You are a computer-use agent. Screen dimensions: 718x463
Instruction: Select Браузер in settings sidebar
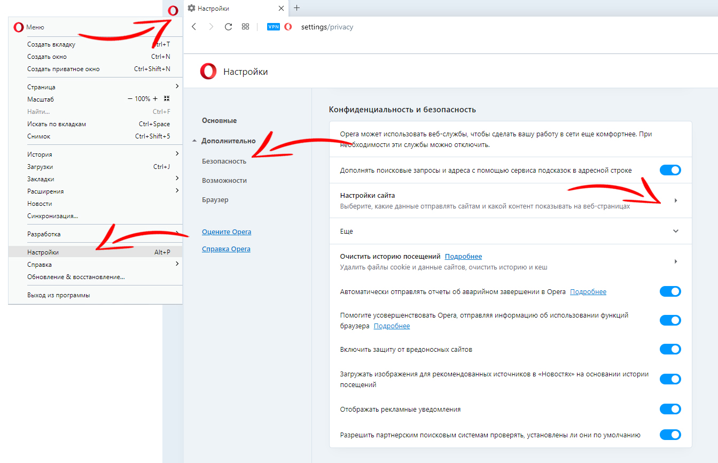coord(215,200)
